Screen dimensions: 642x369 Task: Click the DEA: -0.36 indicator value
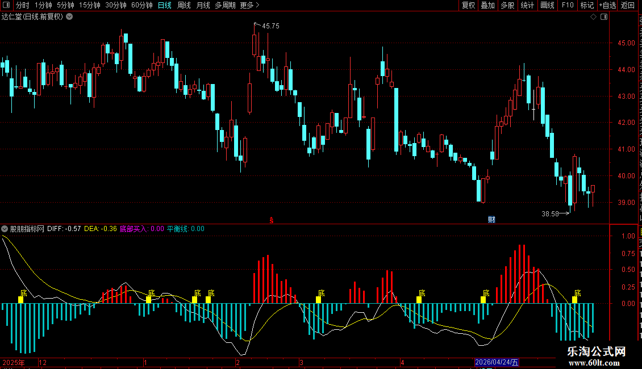[101, 229]
